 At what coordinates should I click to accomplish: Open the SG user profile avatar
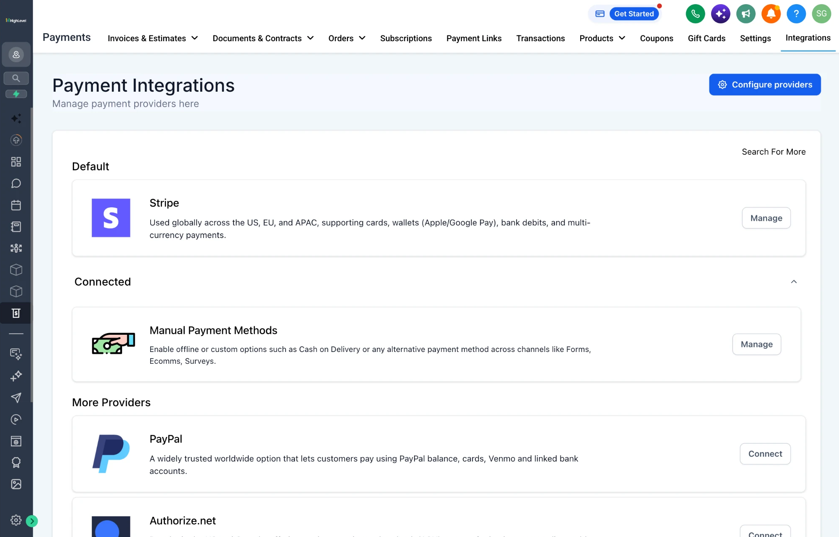pyautogui.click(x=822, y=14)
